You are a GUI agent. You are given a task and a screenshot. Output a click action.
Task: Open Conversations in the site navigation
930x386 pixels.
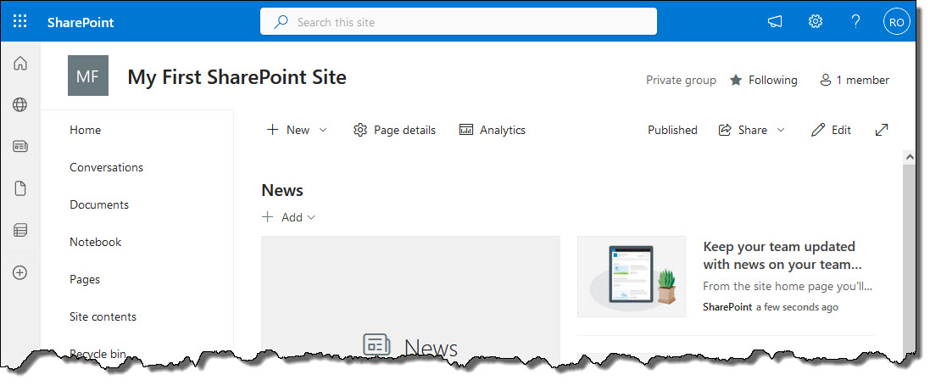106,167
